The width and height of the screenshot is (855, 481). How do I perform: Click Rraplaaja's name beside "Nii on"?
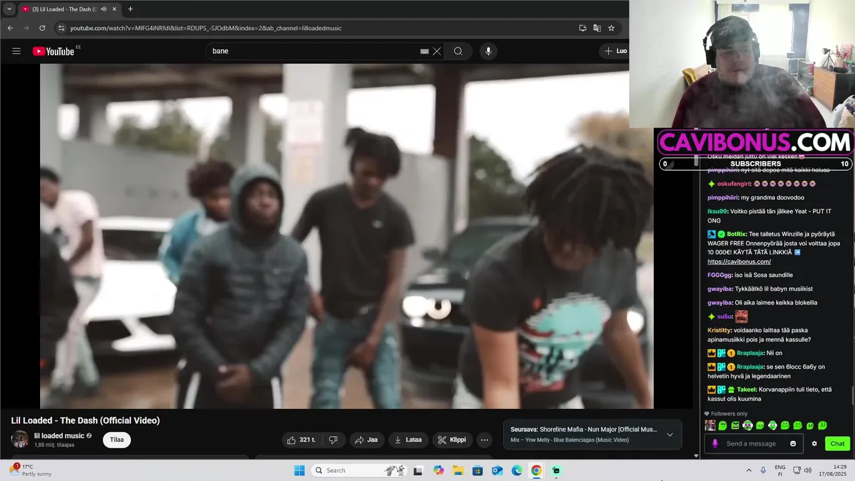[x=751, y=353]
